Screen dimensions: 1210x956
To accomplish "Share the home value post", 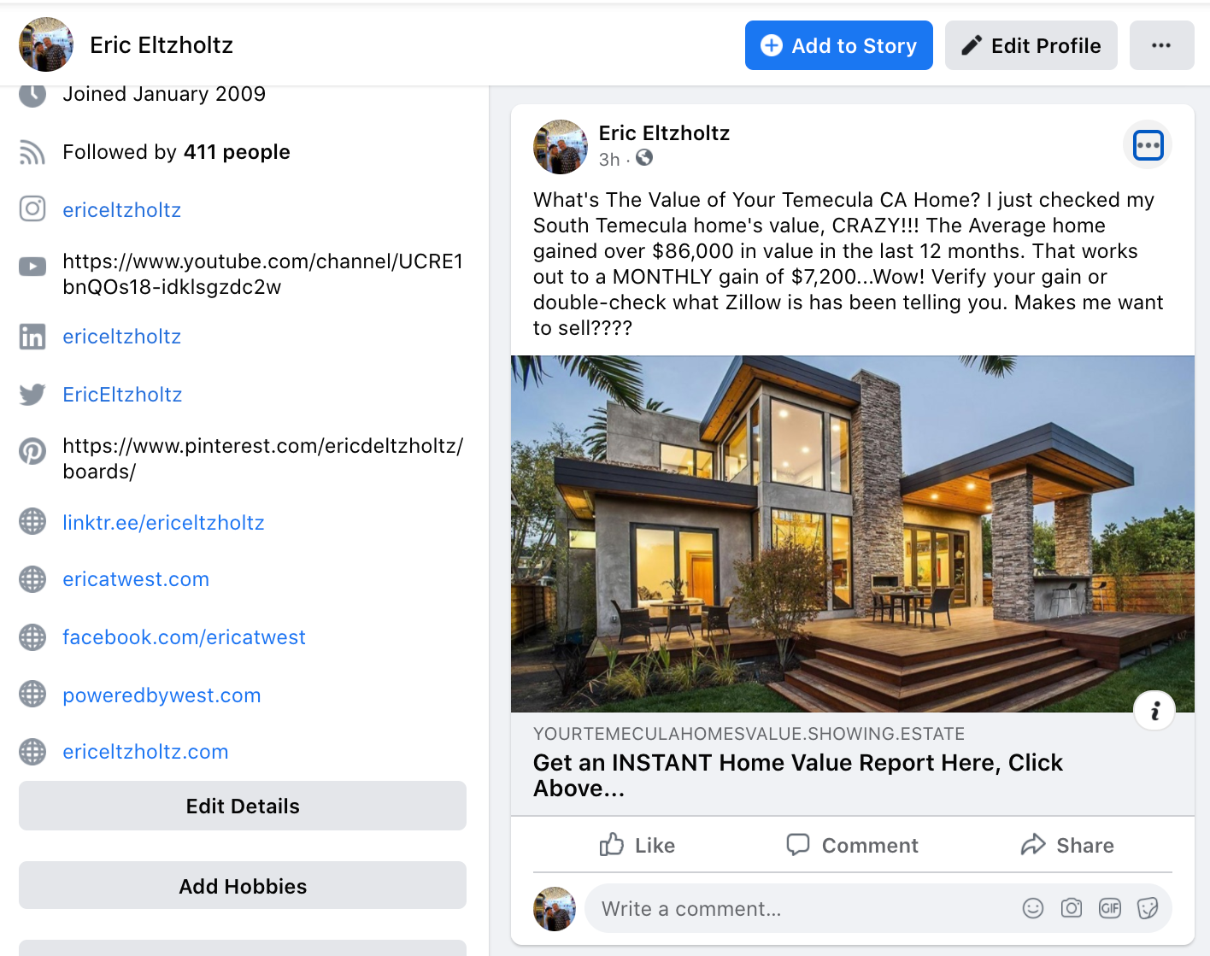I will click(1067, 845).
